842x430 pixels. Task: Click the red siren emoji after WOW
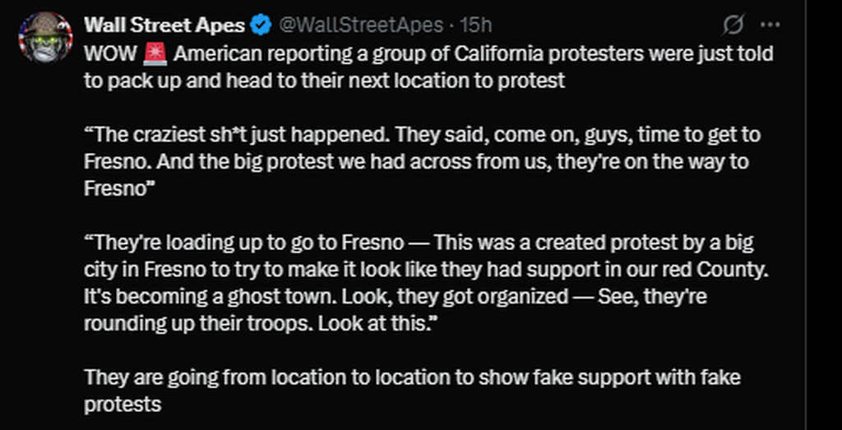click(x=155, y=54)
